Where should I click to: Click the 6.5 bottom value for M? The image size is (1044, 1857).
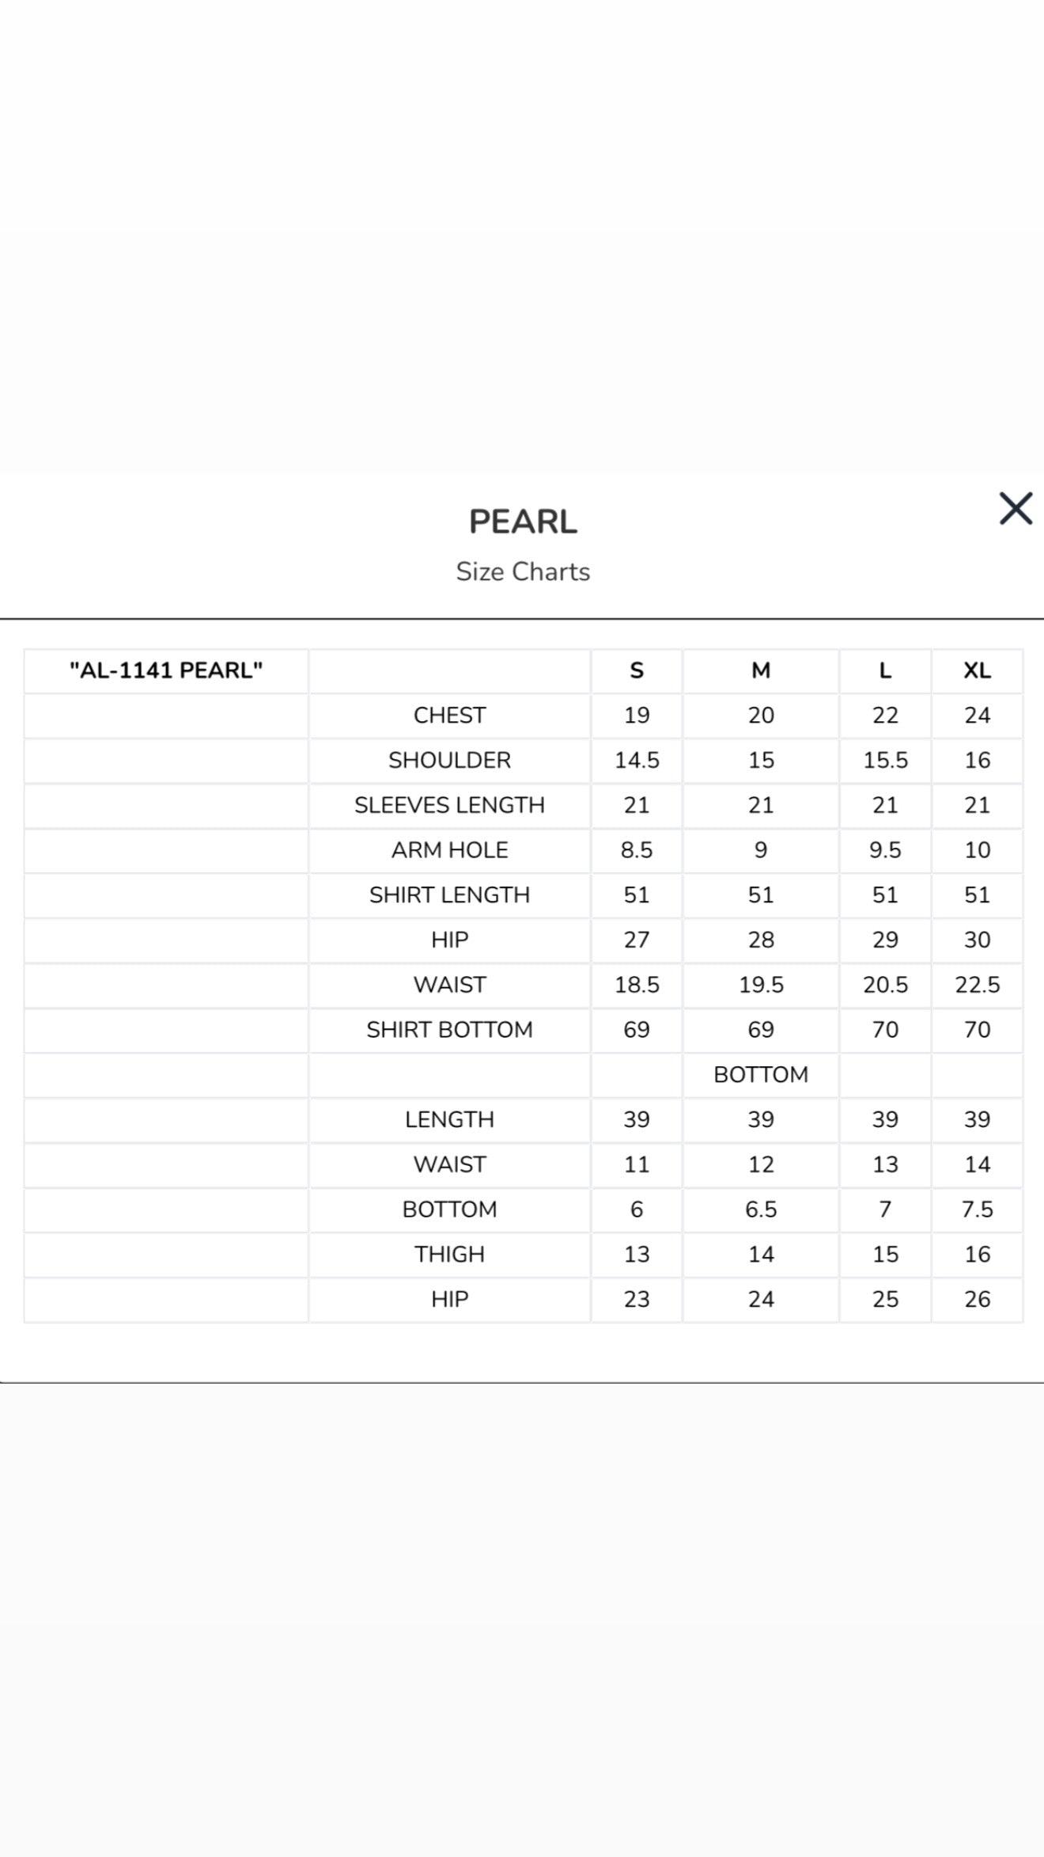[x=761, y=1210]
